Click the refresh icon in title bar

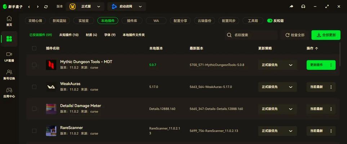[x=46, y=6]
